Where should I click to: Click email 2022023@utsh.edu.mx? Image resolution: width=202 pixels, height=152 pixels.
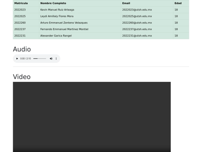[137, 10]
